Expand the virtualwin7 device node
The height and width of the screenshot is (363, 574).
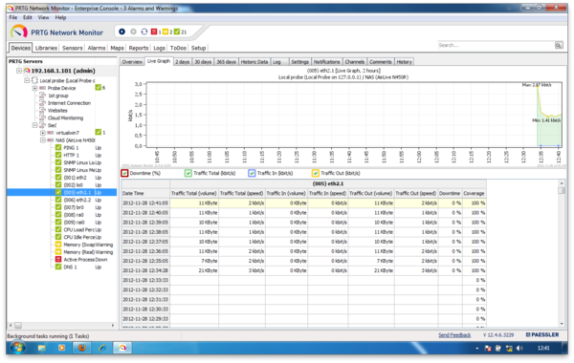[x=42, y=133]
